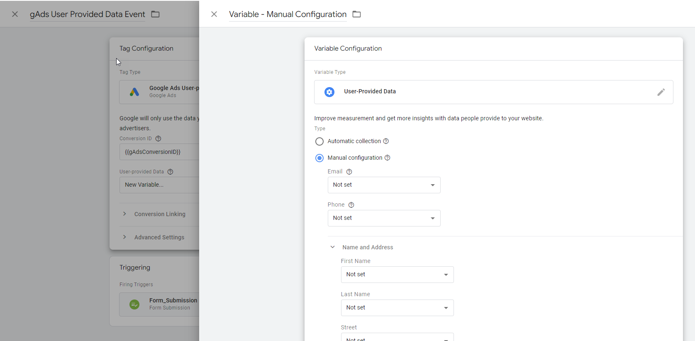This screenshot has height=341, width=695.
Task: Click the Conversion ID input field
Action: [159, 152]
